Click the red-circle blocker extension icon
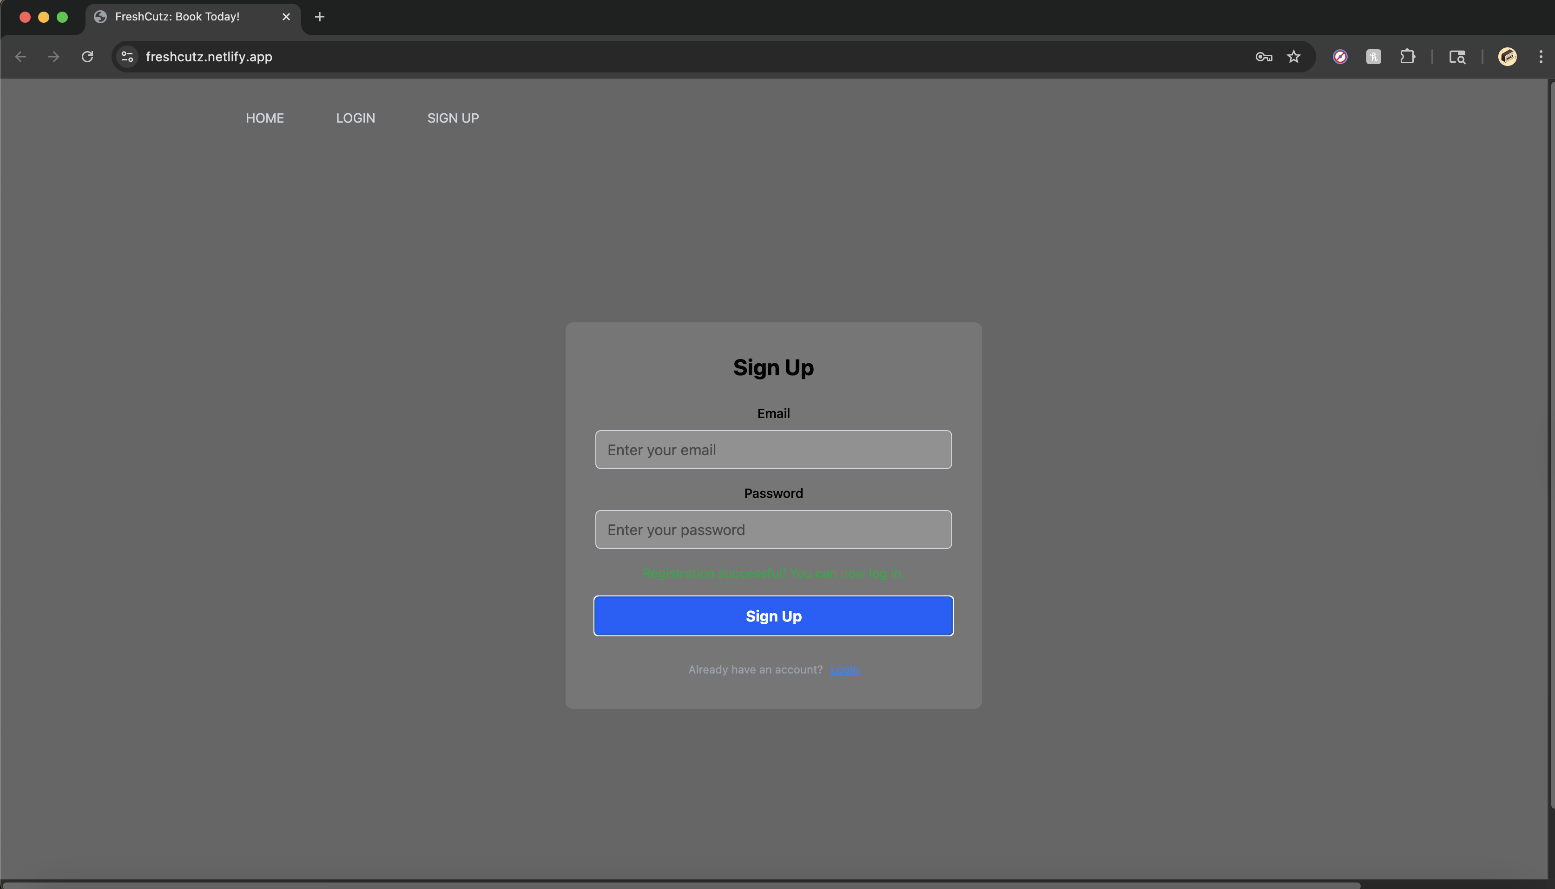Screen dimensions: 1555x889 click(1340, 57)
